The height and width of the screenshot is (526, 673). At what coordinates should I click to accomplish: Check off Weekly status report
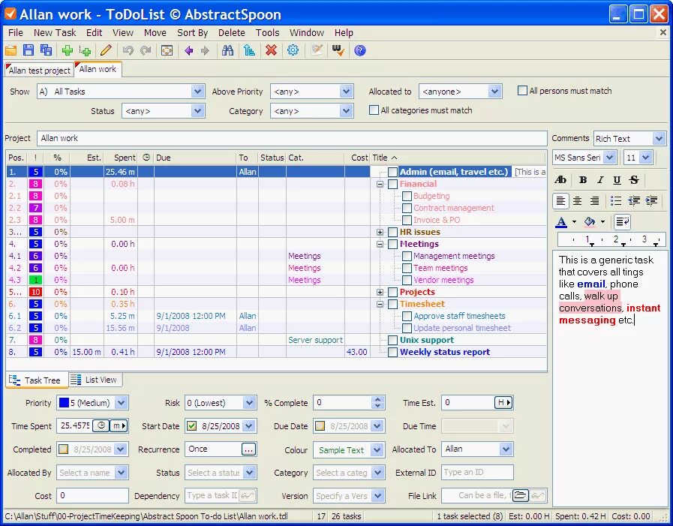point(392,352)
